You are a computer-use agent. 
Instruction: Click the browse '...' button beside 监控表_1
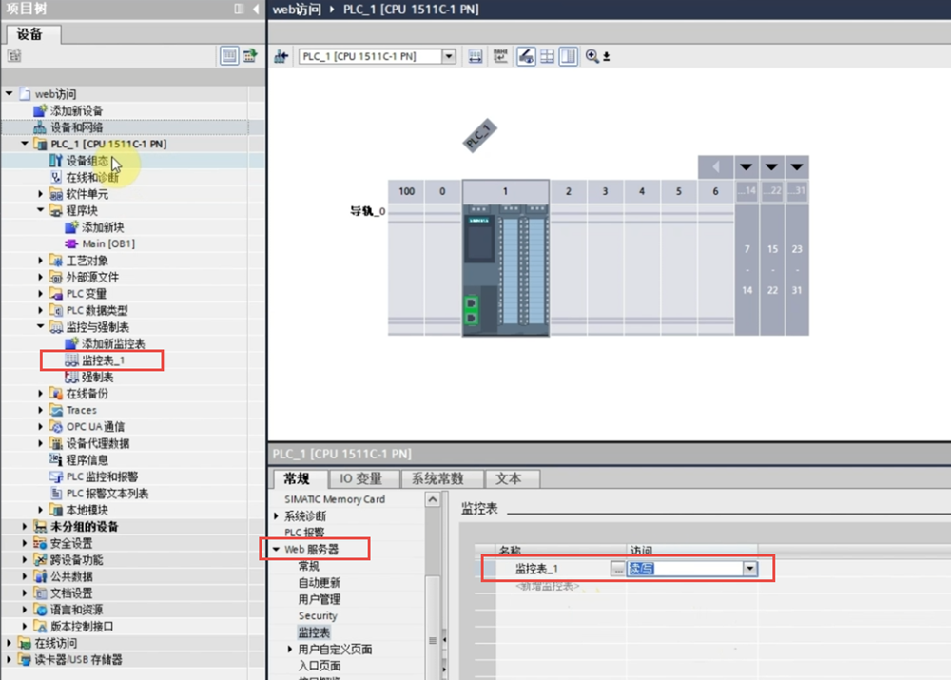[x=618, y=569]
